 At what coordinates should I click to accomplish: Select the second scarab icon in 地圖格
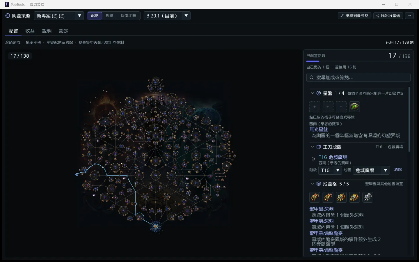coord(328,197)
